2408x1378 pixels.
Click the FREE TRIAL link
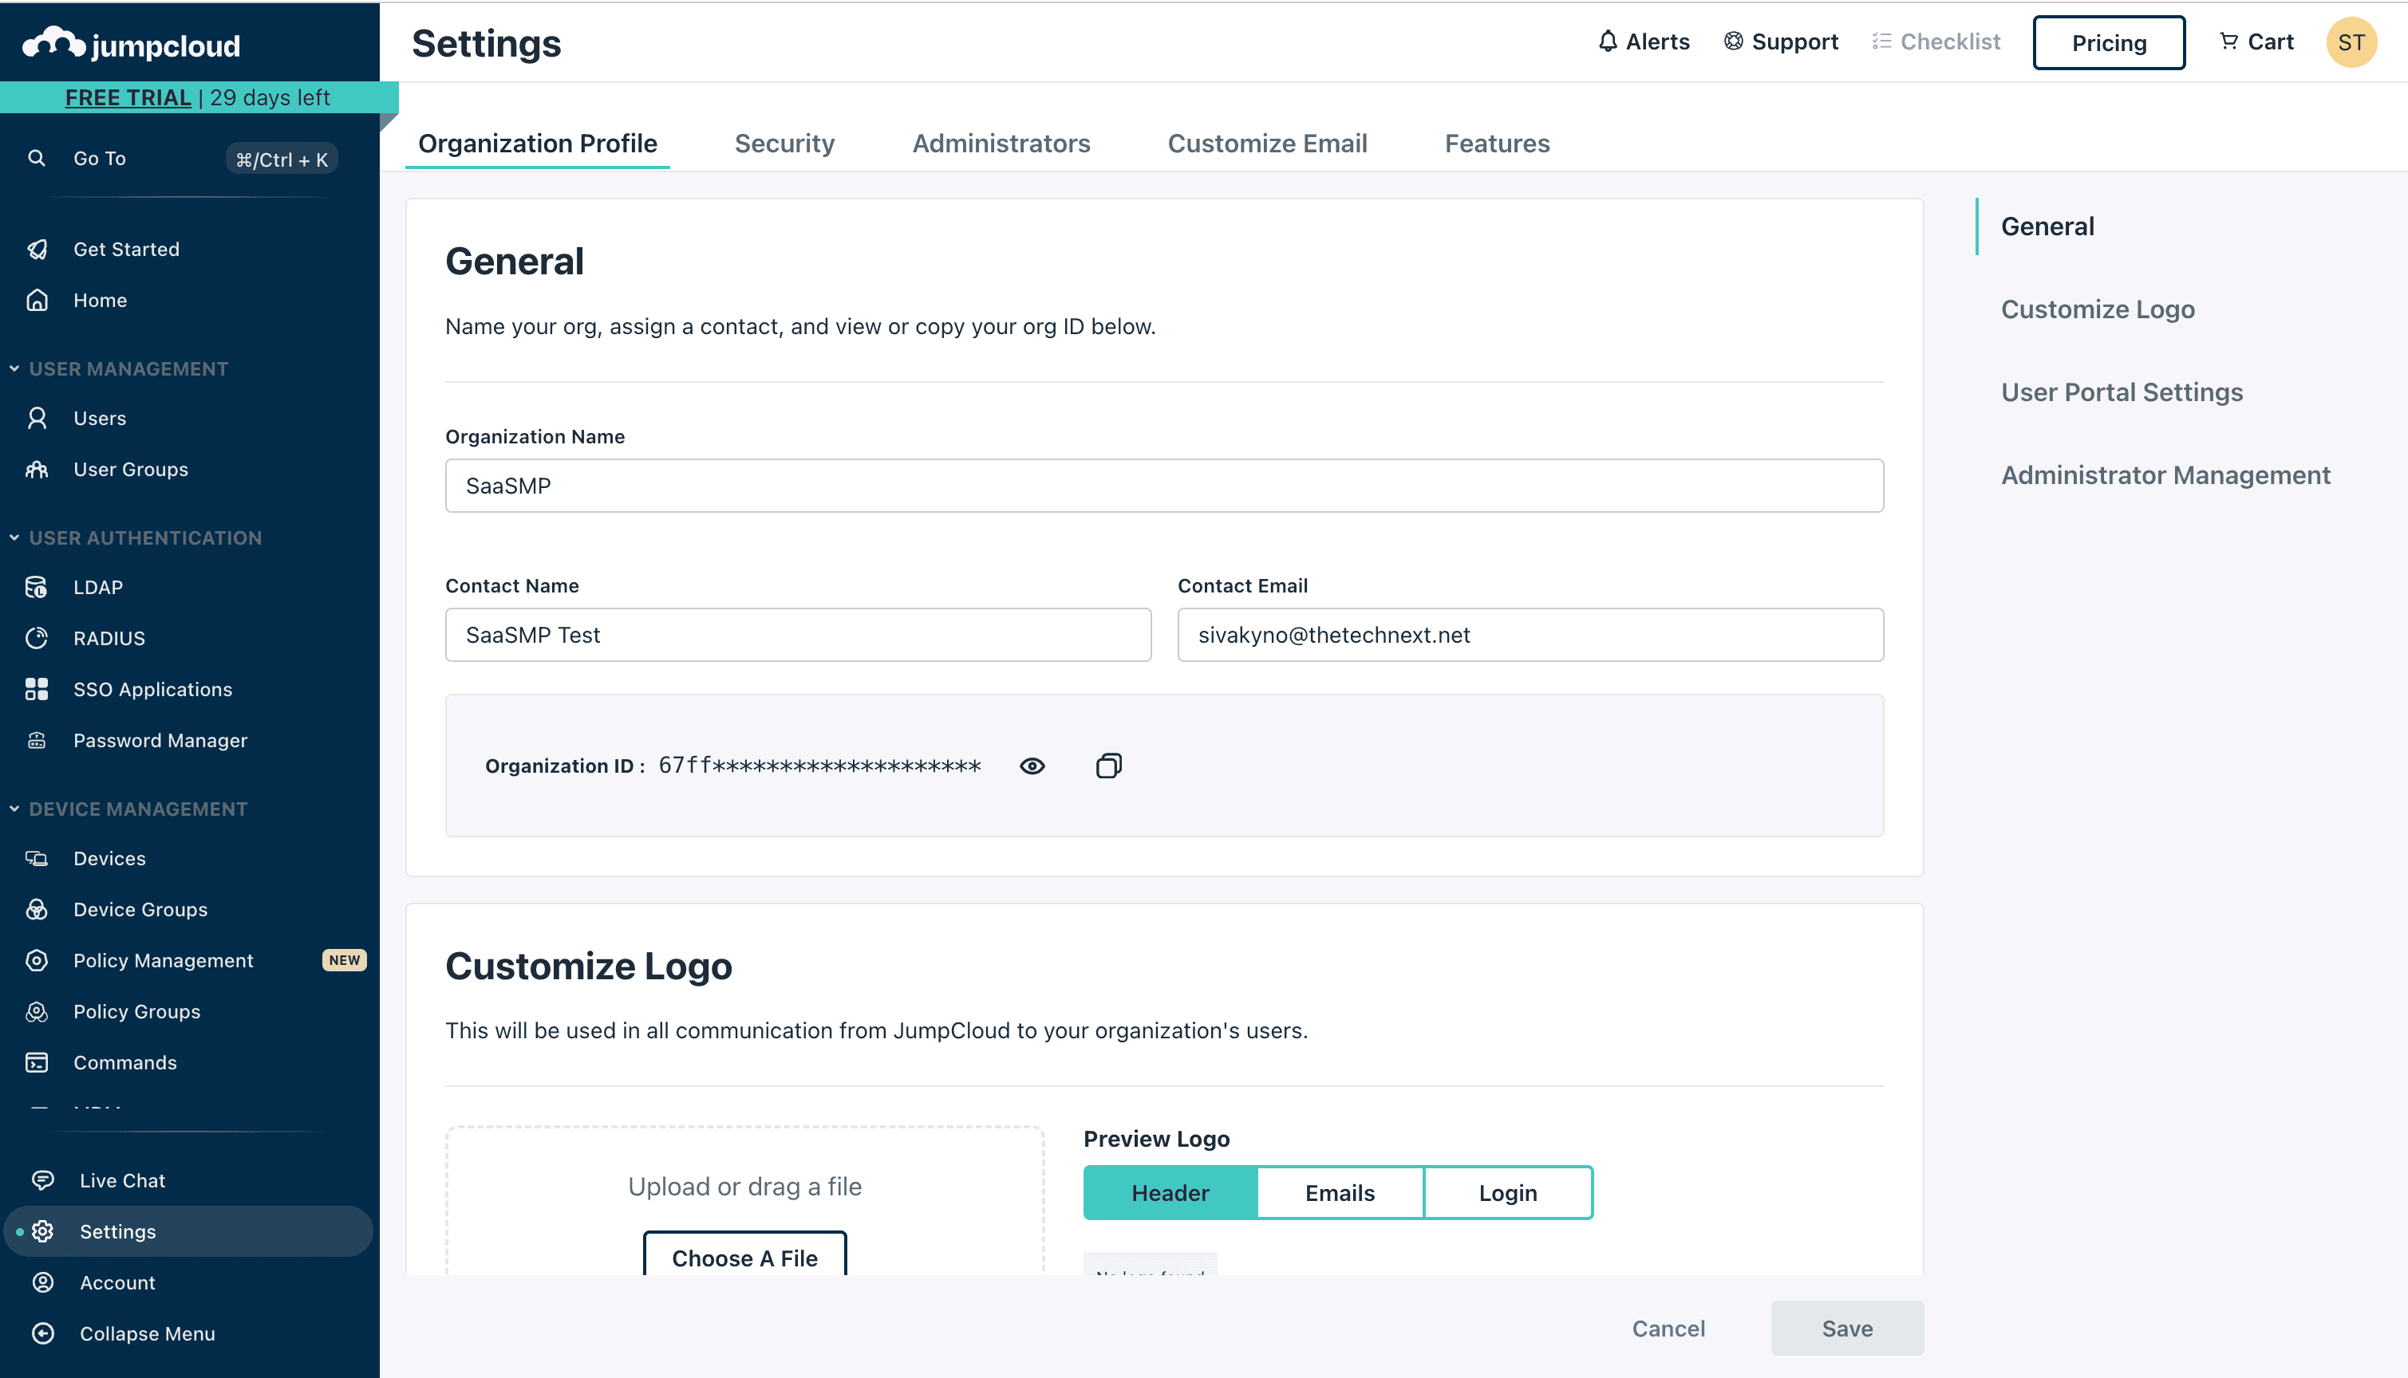128,97
